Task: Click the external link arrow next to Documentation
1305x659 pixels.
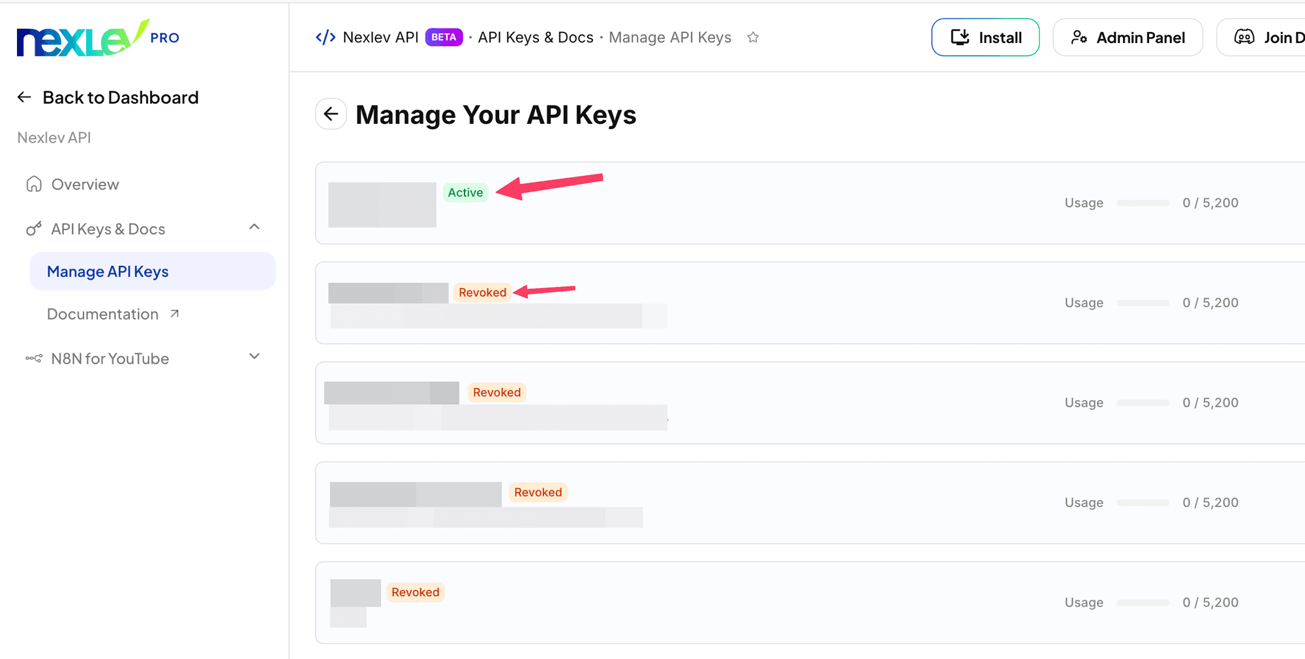Action: pos(174,314)
